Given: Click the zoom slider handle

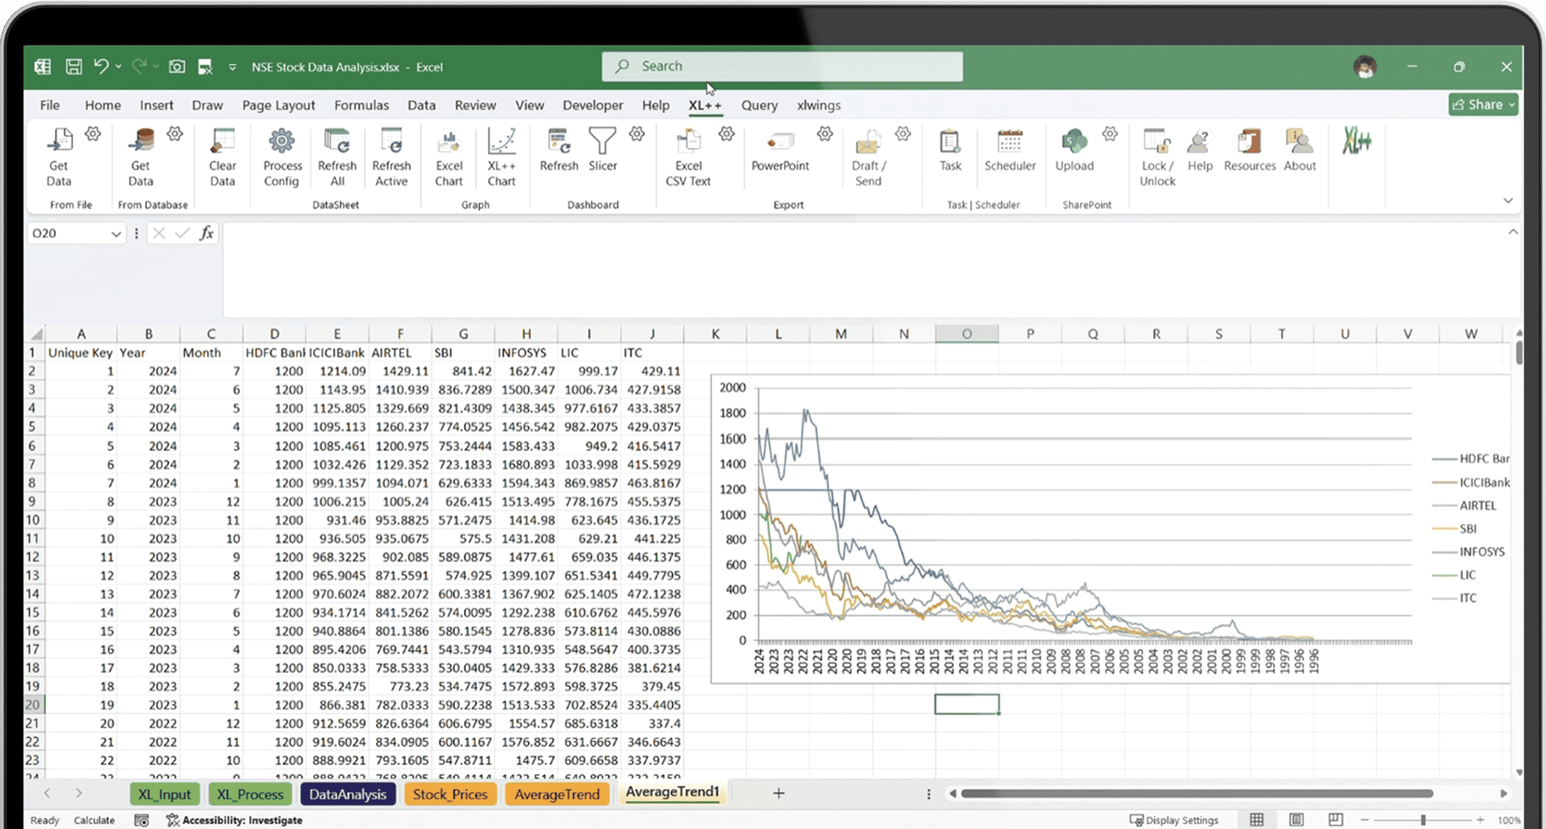Looking at the screenshot, I should [x=1423, y=819].
